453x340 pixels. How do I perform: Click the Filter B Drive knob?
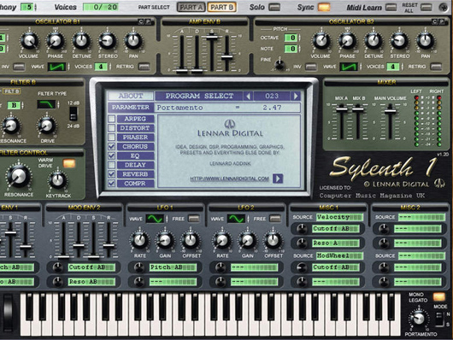[x=47, y=126]
